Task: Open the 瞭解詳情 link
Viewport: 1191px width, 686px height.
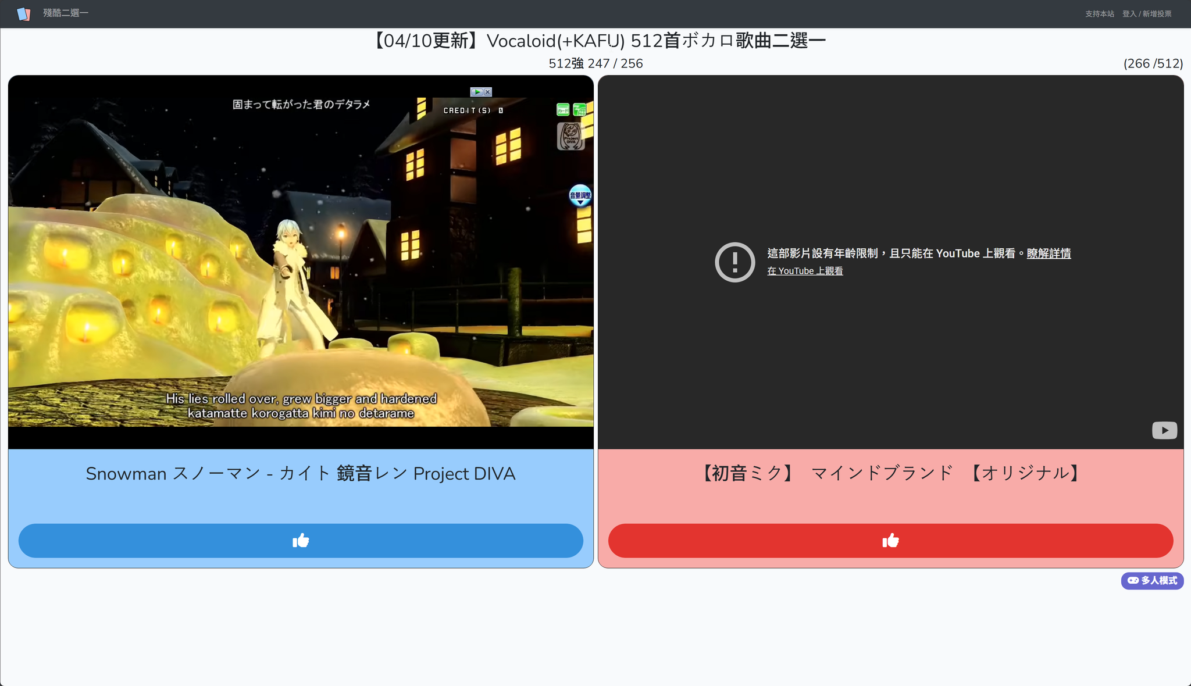Action: [1049, 253]
